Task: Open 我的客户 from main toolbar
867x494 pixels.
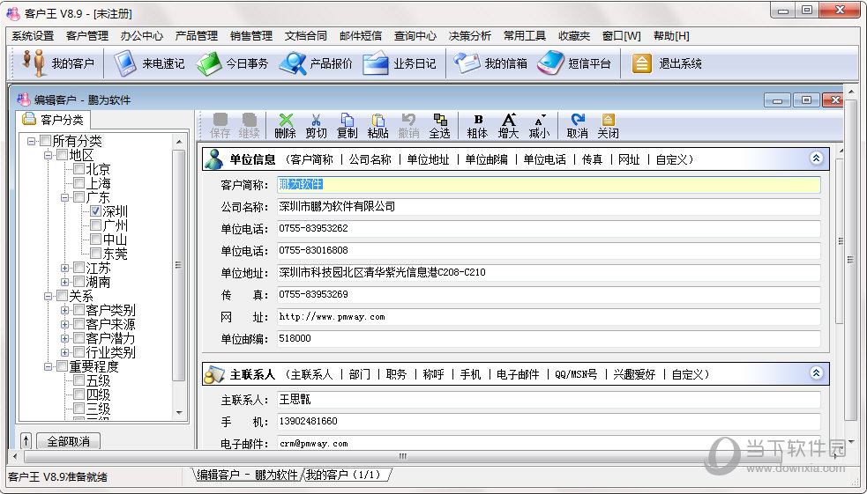Action: pos(57,63)
